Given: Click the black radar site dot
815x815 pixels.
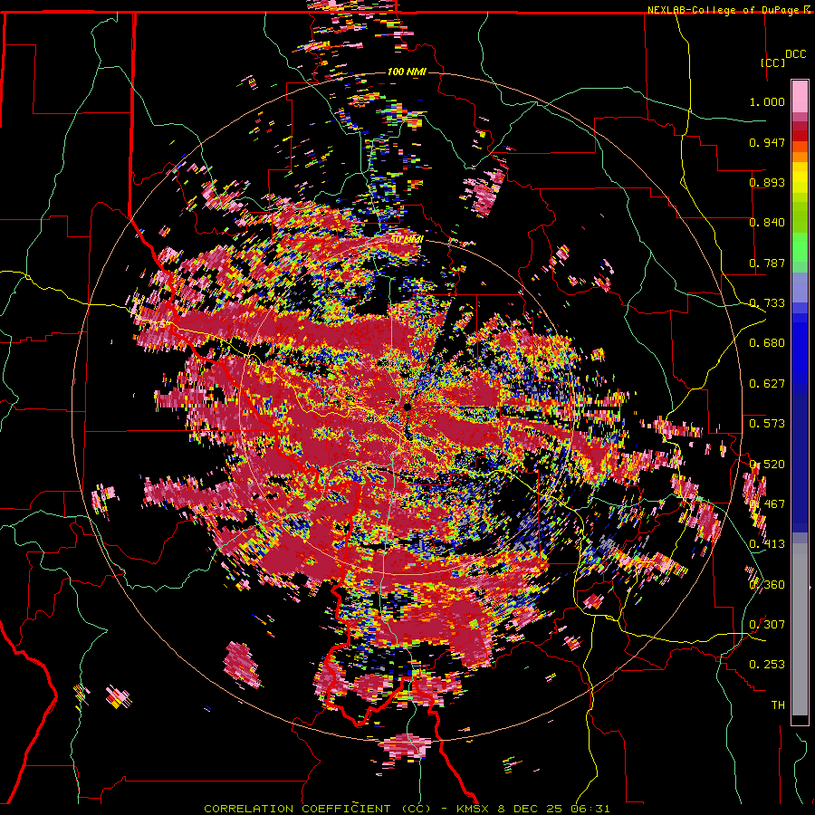Looking at the screenshot, I should 407,407.
